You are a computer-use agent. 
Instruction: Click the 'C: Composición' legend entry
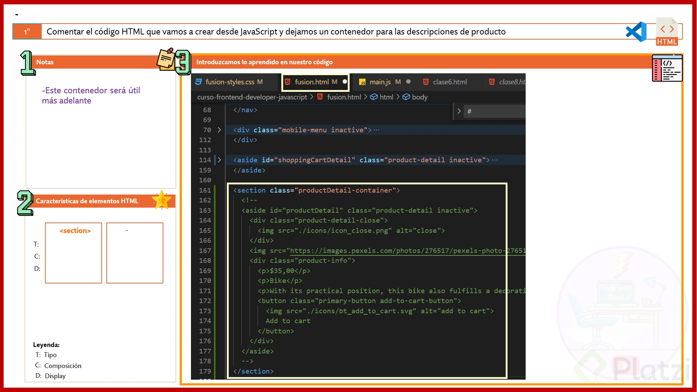pyautogui.click(x=58, y=366)
